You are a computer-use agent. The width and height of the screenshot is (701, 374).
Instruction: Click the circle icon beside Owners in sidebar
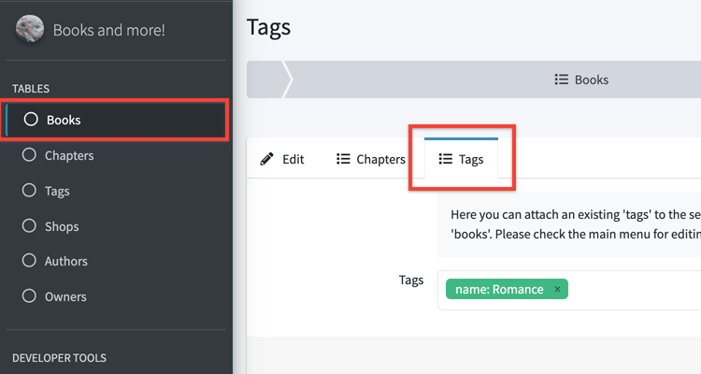(29, 296)
